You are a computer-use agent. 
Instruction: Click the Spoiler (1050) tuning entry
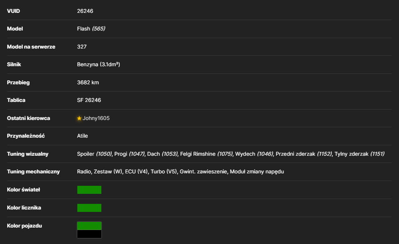click(95, 154)
